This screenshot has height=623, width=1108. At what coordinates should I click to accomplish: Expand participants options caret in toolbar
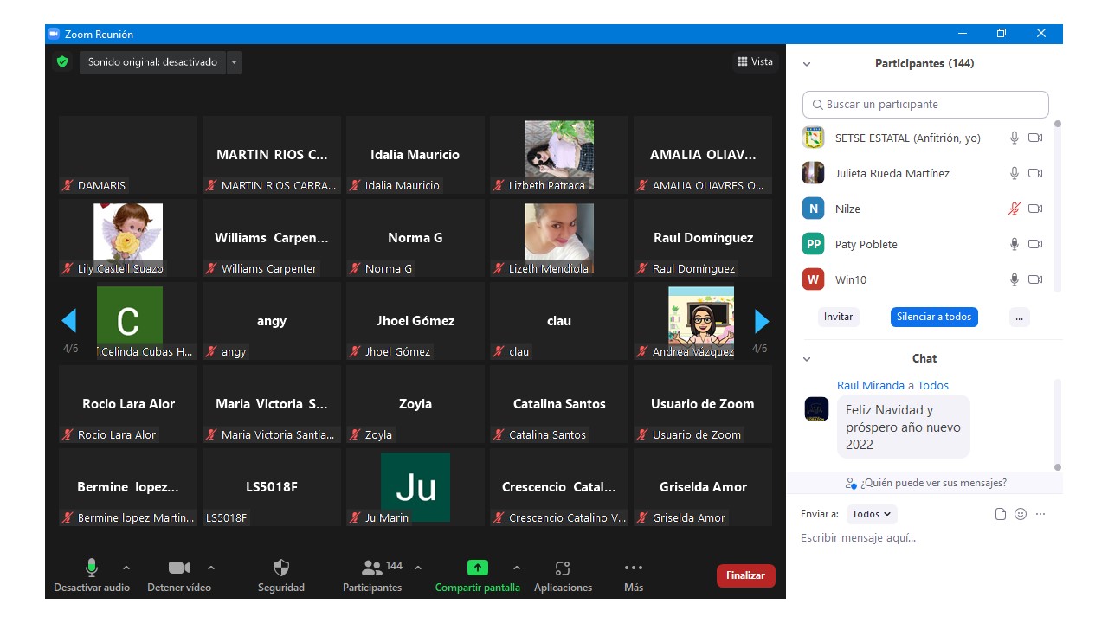(x=418, y=568)
